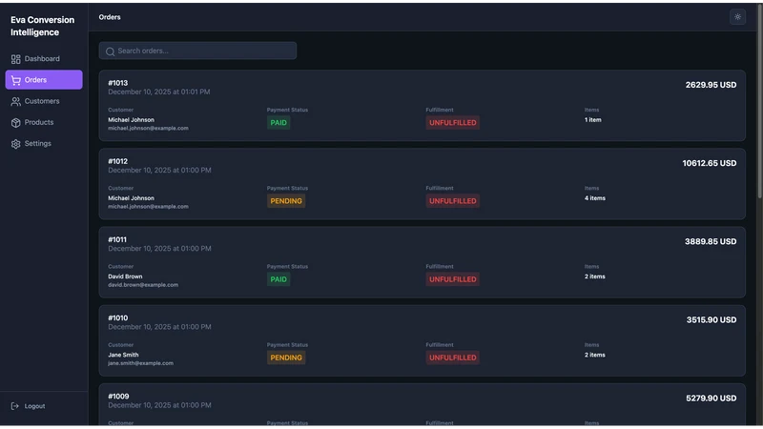Open order #1012
The image size is (763, 429).
[x=422, y=184]
